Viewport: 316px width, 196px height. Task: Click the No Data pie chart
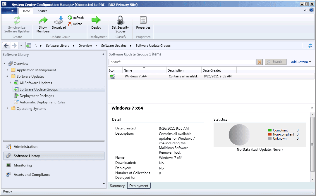pyautogui.click(x=239, y=135)
